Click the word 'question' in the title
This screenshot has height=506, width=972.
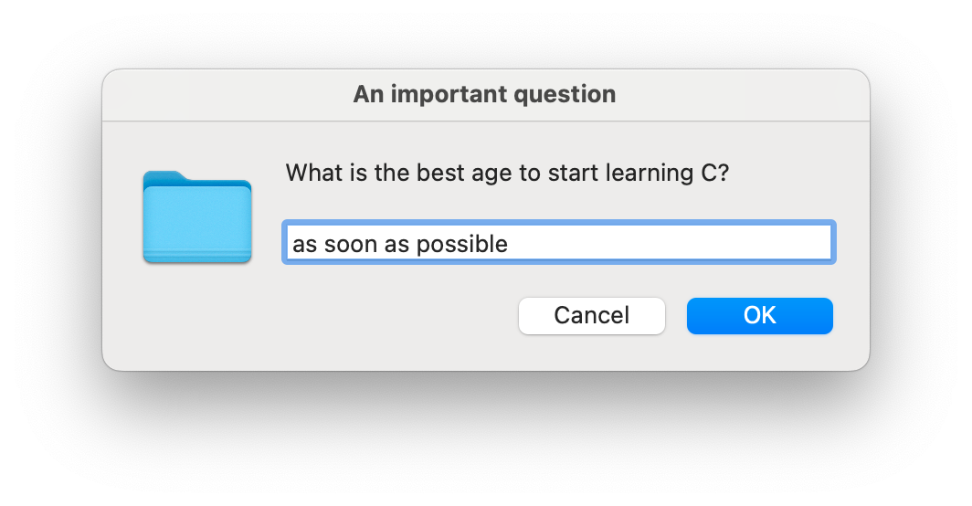pyautogui.click(x=565, y=95)
